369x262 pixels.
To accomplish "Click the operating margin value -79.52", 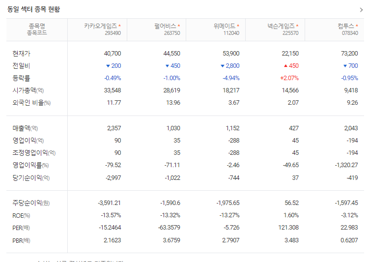I will click(x=113, y=165).
